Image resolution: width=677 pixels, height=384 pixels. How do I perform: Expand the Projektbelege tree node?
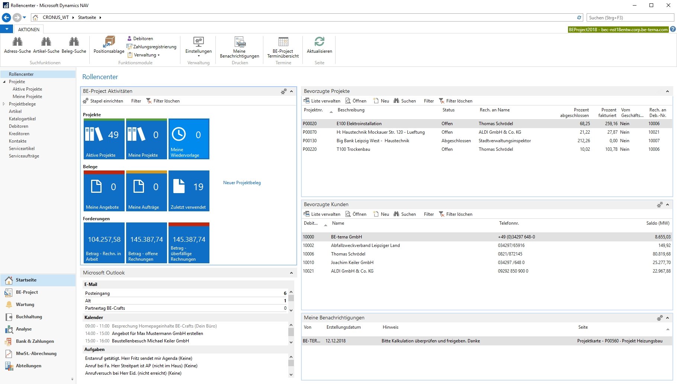(x=4, y=104)
